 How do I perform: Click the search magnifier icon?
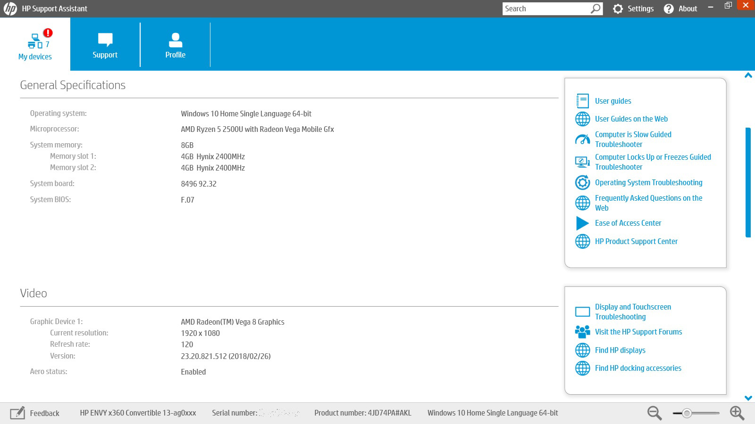pos(596,8)
